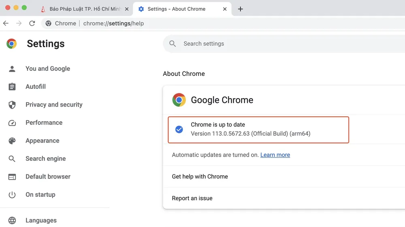Click the gear favicon on Settings tab
The image size is (405, 227).
click(x=141, y=9)
